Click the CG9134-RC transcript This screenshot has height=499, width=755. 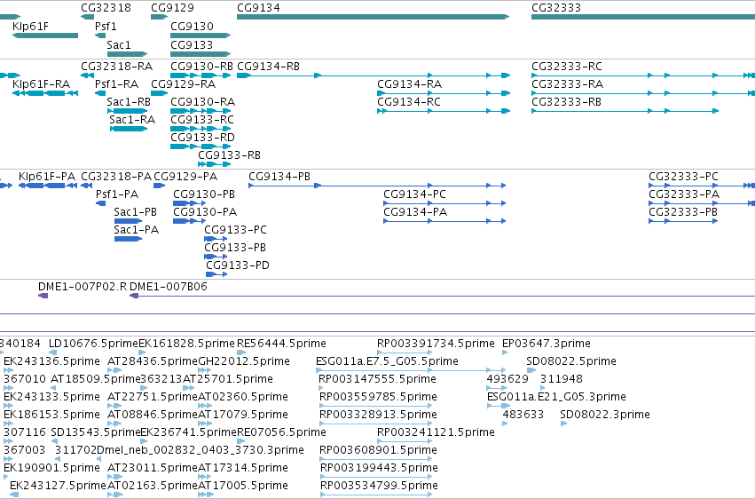pos(444,111)
